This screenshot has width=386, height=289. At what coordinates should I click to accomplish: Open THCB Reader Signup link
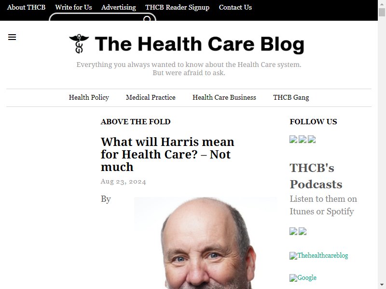177,7
